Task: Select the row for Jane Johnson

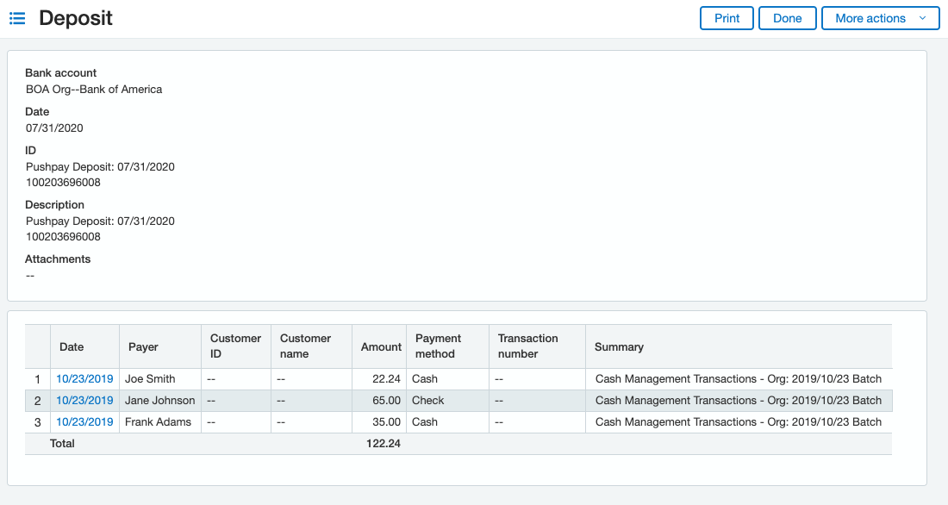Action: coord(345,400)
